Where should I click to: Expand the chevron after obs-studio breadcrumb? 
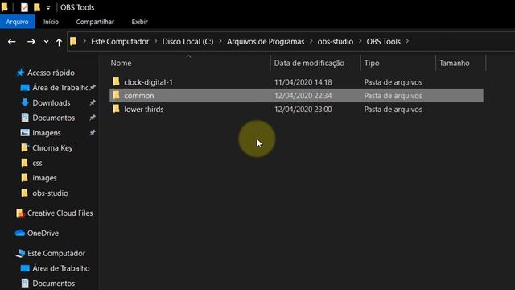360,41
